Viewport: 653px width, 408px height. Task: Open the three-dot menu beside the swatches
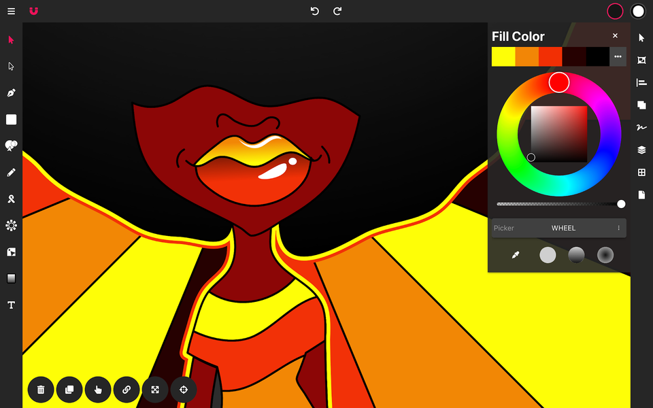618,56
